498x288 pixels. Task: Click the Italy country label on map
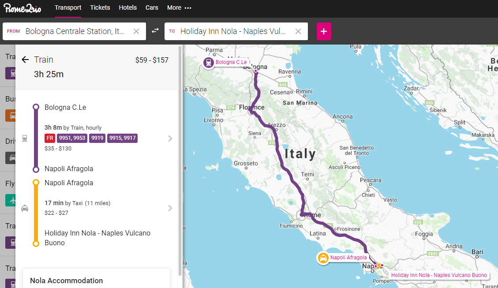[300, 154]
